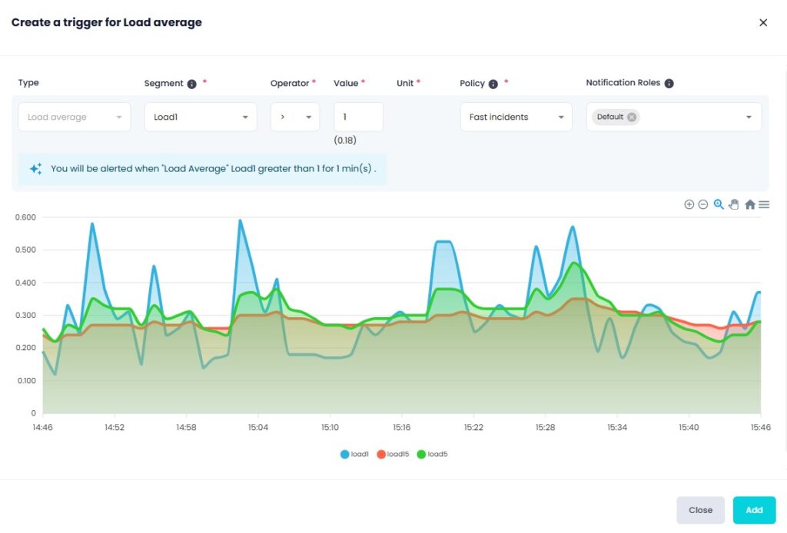Image resolution: width=787 pixels, height=533 pixels.
Task: Open the Segment Load1 dropdown
Action: pyautogui.click(x=201, y=117)
